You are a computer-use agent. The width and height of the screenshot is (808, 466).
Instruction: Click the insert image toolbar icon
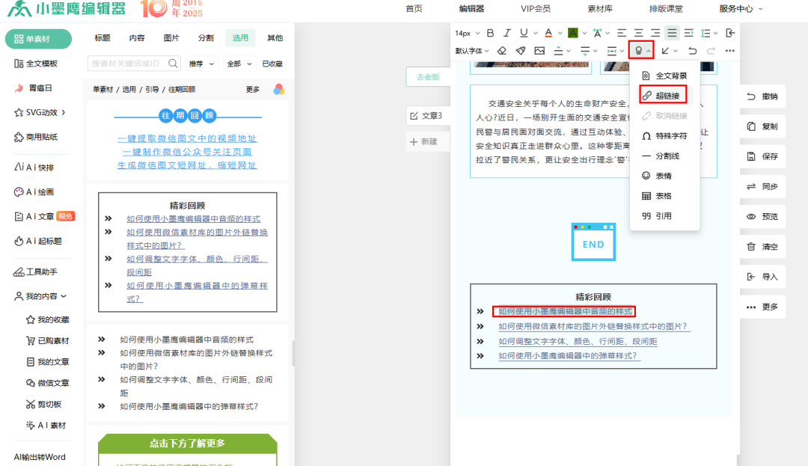point(539,51)
